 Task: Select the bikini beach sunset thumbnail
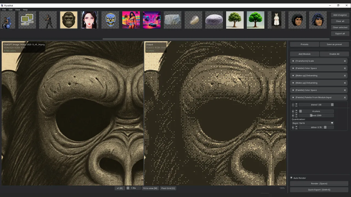click(x=131, y=20)
